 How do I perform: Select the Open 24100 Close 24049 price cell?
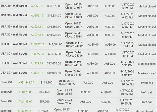[x=74, y=16]
